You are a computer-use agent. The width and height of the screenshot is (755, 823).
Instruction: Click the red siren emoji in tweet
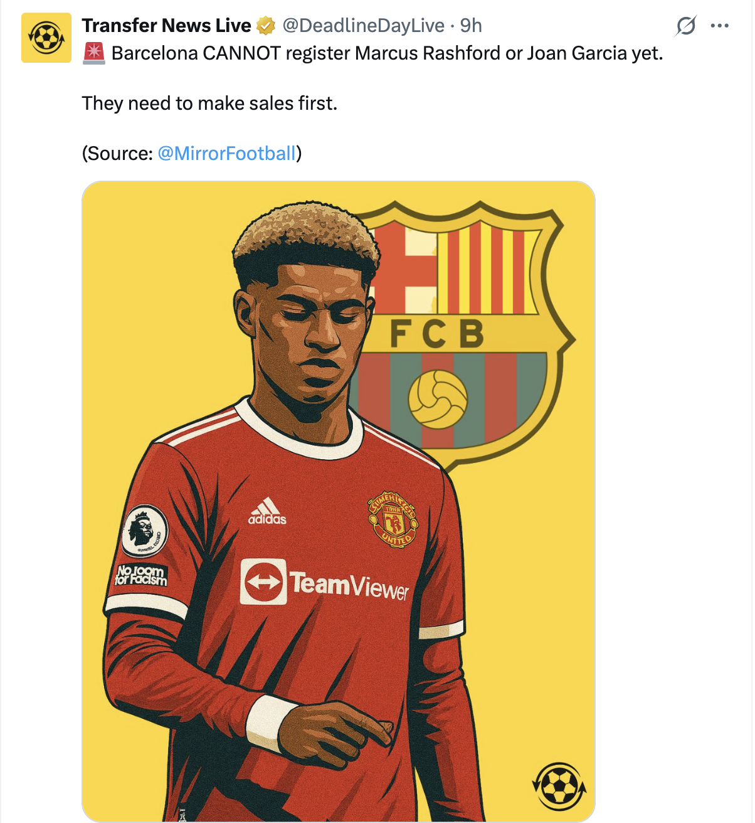(x=94, y=53)
